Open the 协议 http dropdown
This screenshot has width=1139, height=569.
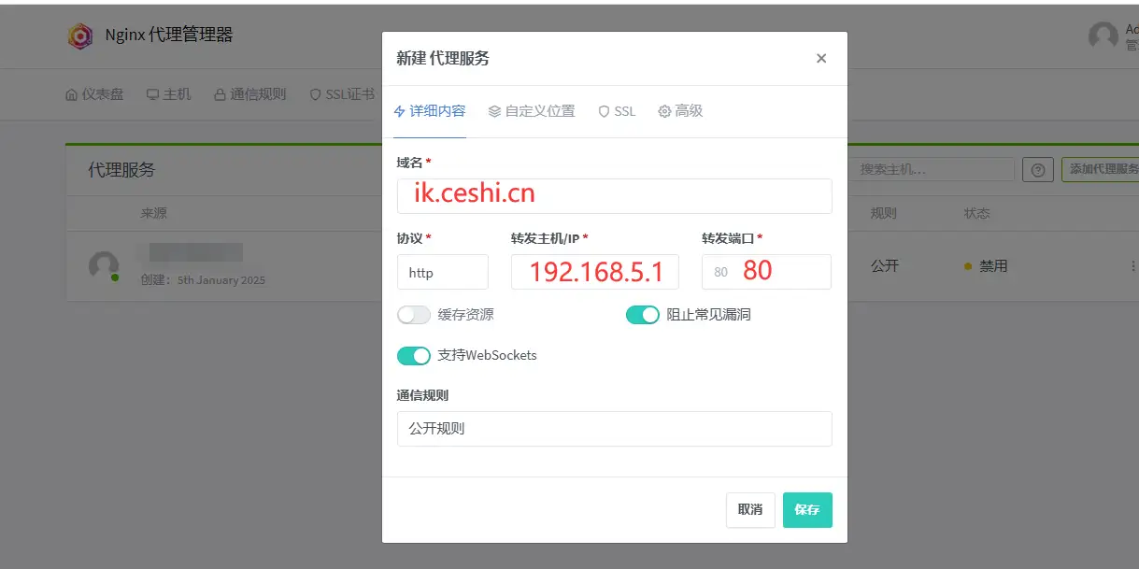pos(443,272)
